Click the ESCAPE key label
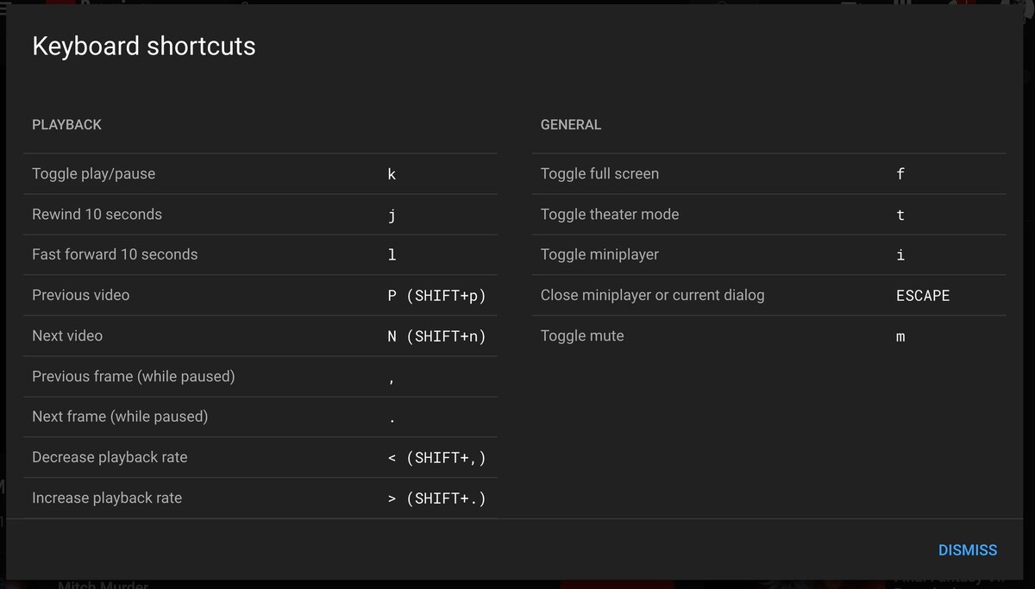The height and width of the screenshot is (589, 1035). pos(923,296)
